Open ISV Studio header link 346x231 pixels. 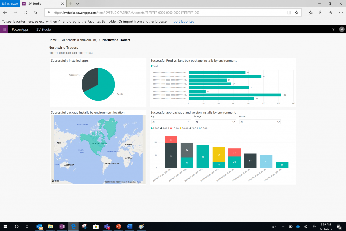pyautogui.click(x=43, y=29)
